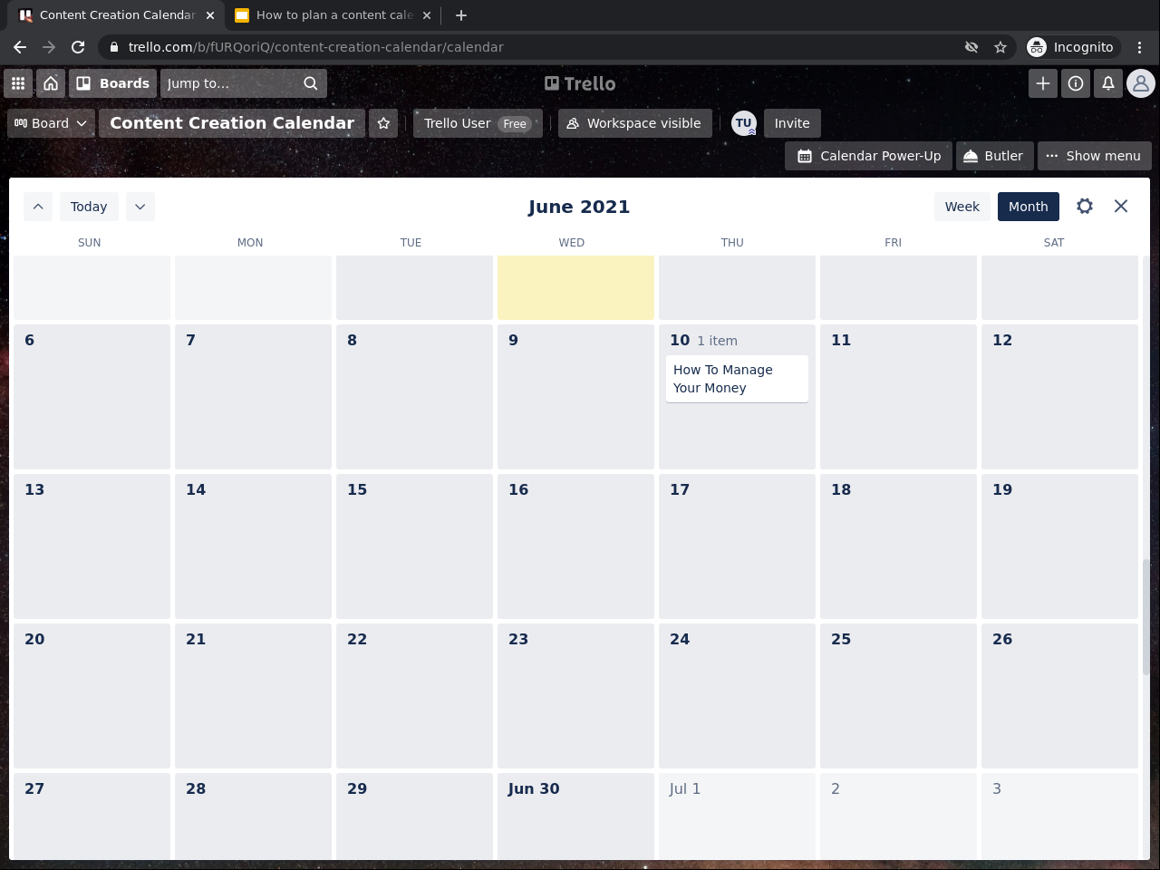Click the third-party cookies blocked eye icon
This screenshot has height=870, width=1160.
(x=971, y=47)
